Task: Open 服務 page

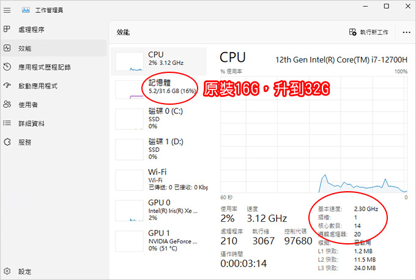Action: tap(54, 142)
